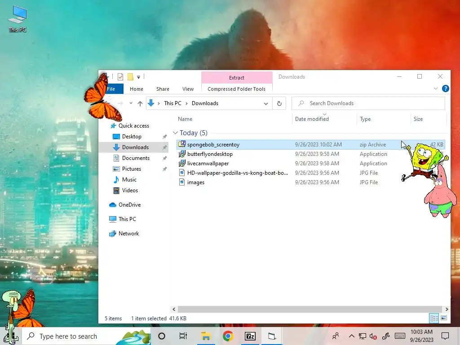Open Videos in navigation pane
The image size is (460, 345).
(130, 190)
